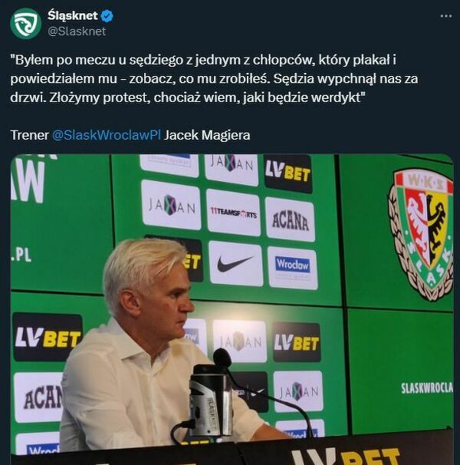Click the word Trener in tweet
This screenshot has width=460, height=465.
[x=30, y=135]
